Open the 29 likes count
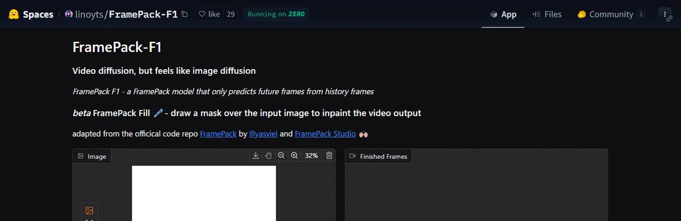Viewport: 681px width, 221px height. pyautogui.click(x=231, y=14)
